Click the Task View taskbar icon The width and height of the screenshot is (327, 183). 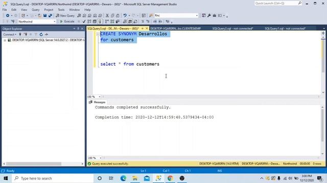[111, 178]
